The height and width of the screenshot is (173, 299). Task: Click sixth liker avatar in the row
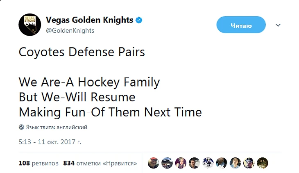221,163
